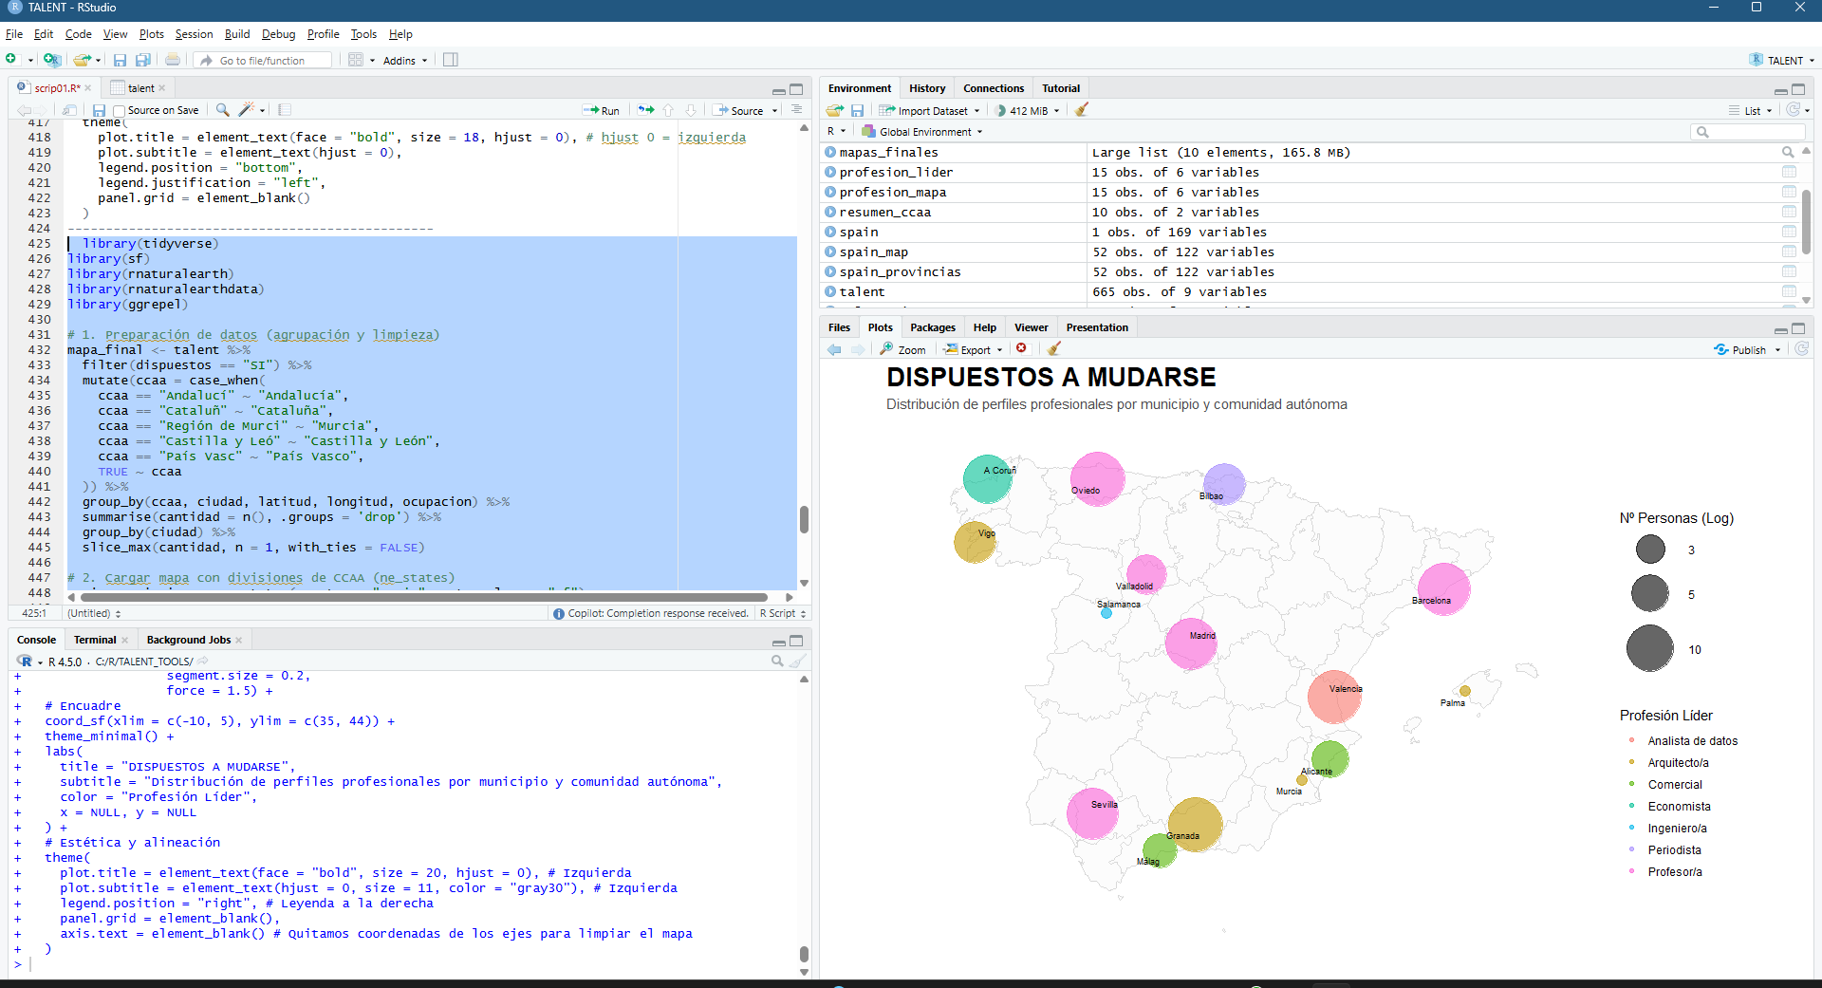Enable the Source on Save checkbox
The image size is (1822, 988).
point(120,111)
